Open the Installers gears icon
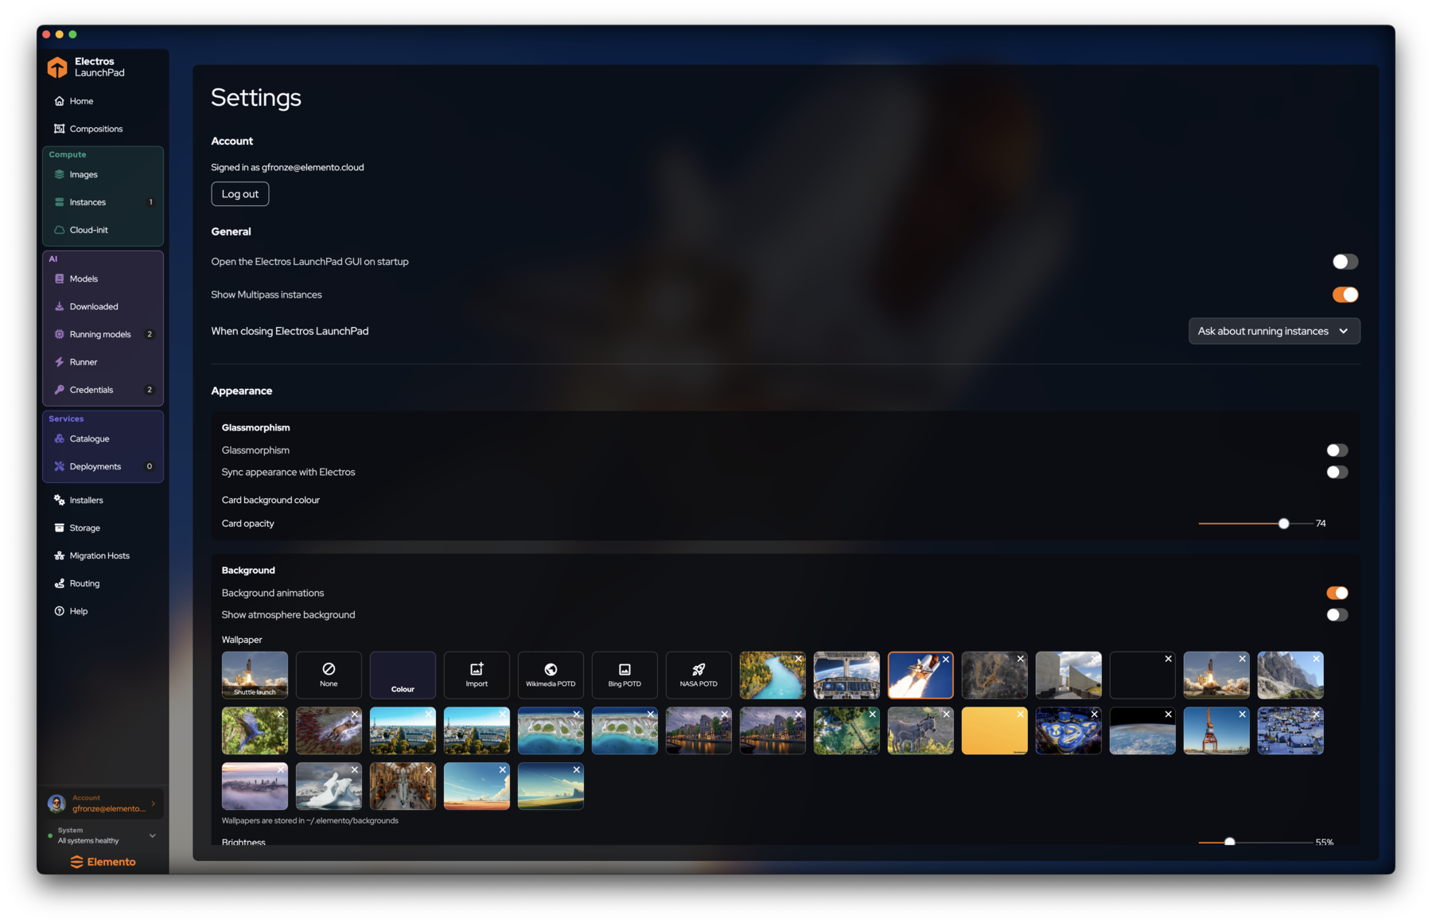1432x923 pixels. 59,500
